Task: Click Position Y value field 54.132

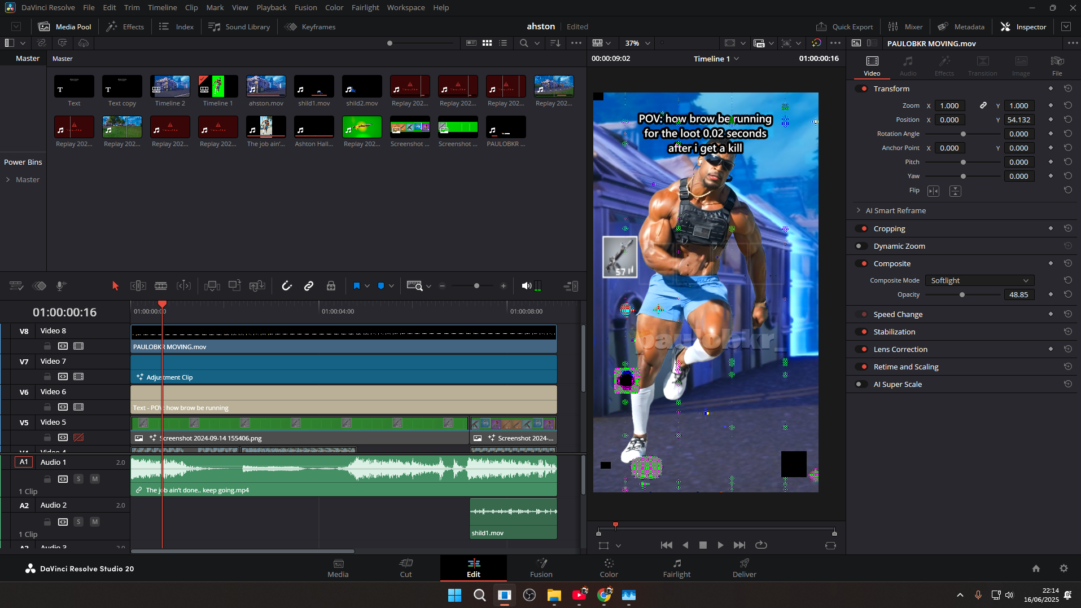Action: click(1018, 120)
